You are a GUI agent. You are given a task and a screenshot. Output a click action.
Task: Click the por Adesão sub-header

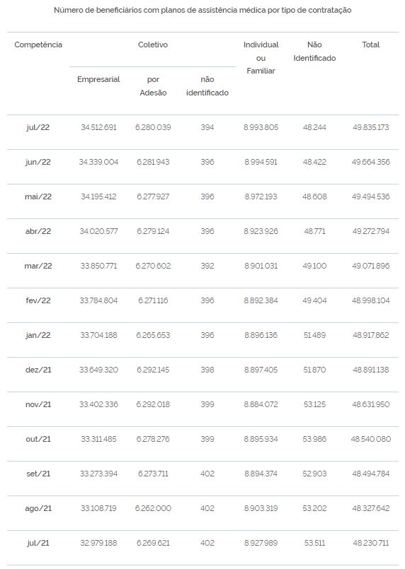click(153, 86)
